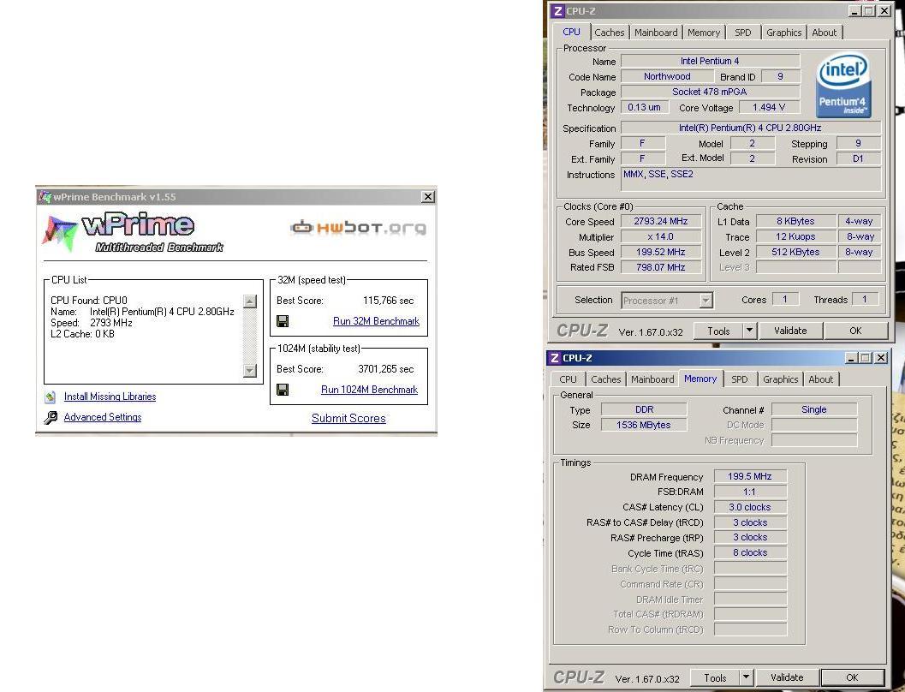Switch to SPD tab in the upper CPU-Z window
The width and height of the screenshot is (905, 692).
[x=743, y=33]
